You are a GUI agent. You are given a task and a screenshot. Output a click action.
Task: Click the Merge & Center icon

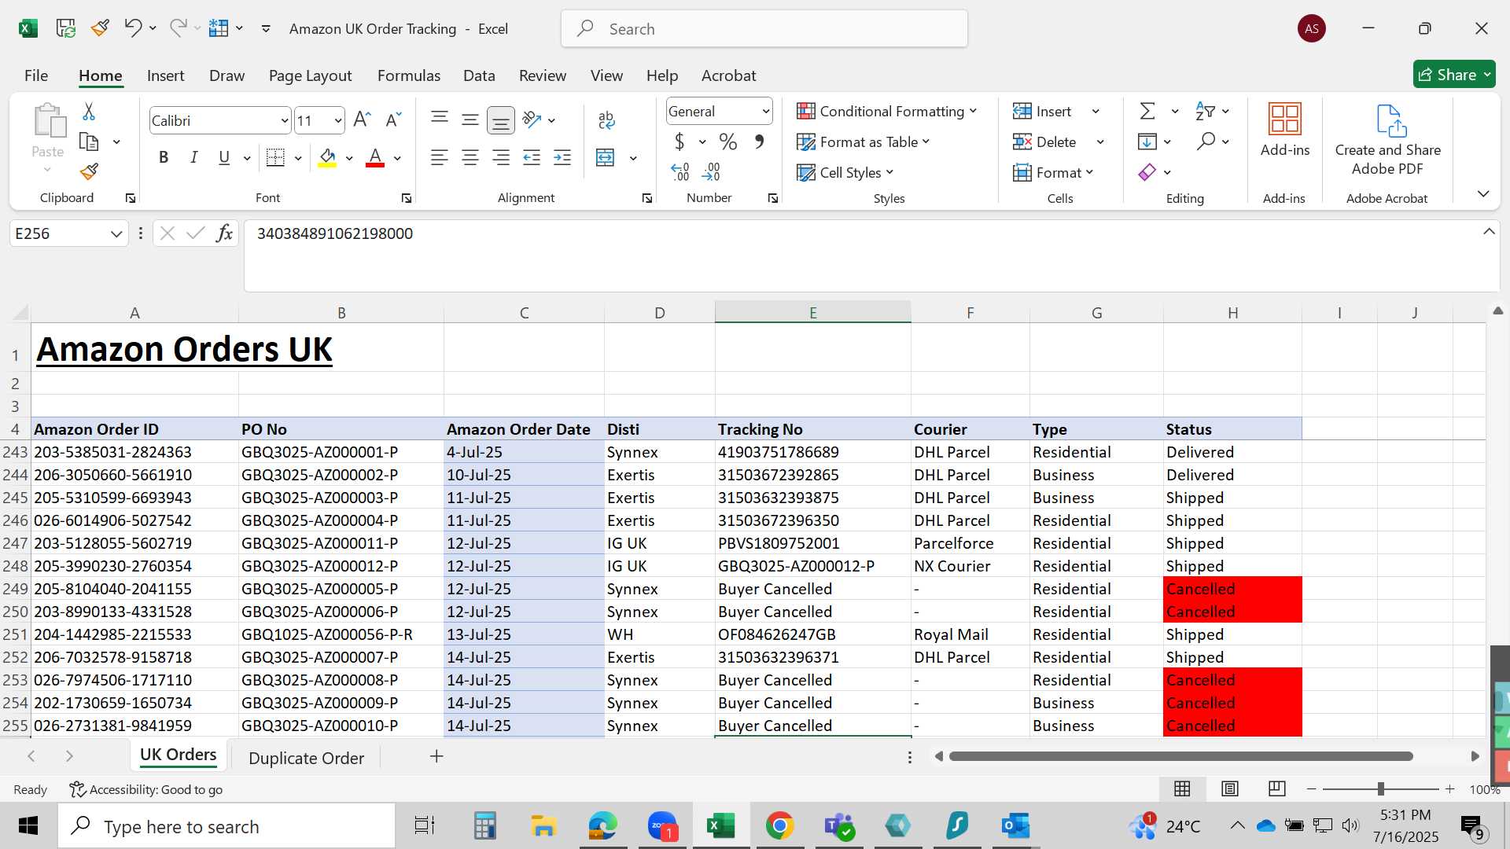pos(605,157)
